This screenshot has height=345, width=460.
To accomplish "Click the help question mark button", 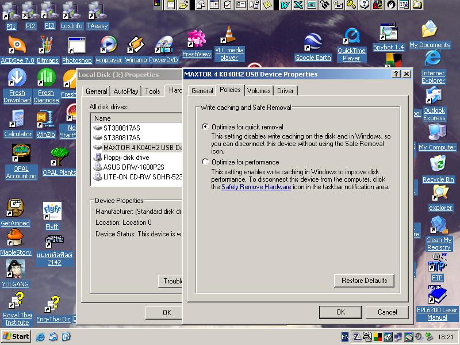I will 396,74.
